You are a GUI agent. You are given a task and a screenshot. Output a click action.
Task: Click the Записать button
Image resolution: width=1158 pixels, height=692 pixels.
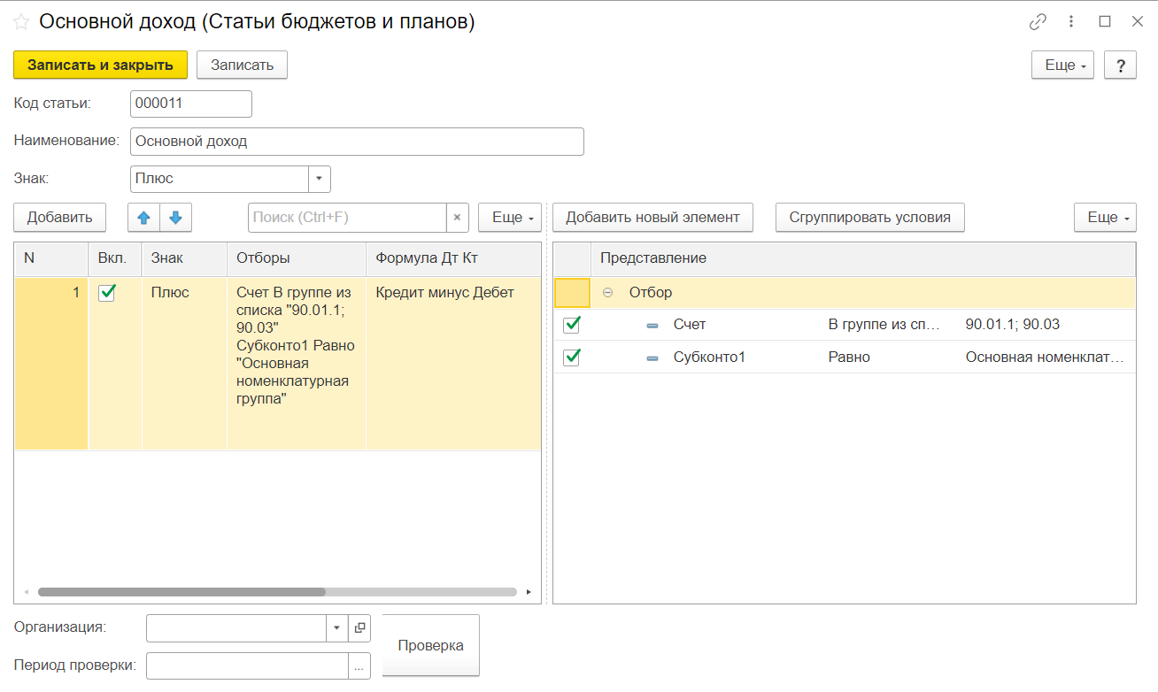point(242,65)
